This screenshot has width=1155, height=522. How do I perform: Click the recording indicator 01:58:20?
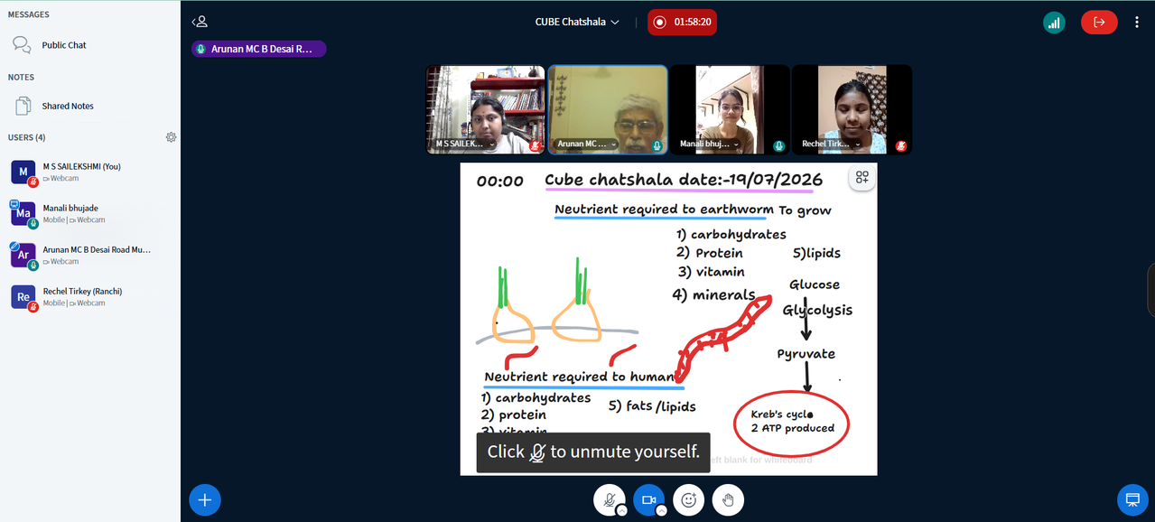[x=682, y=22]
